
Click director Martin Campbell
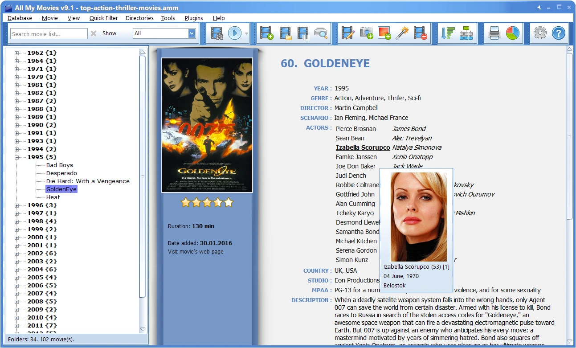[356, 108]
